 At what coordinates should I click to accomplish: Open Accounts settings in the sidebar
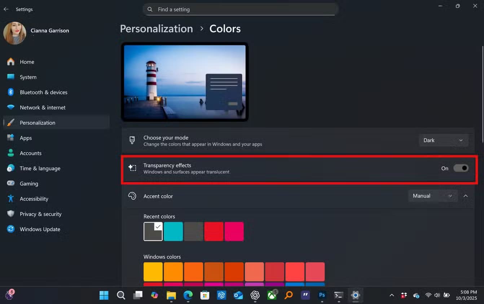(56, 153)
